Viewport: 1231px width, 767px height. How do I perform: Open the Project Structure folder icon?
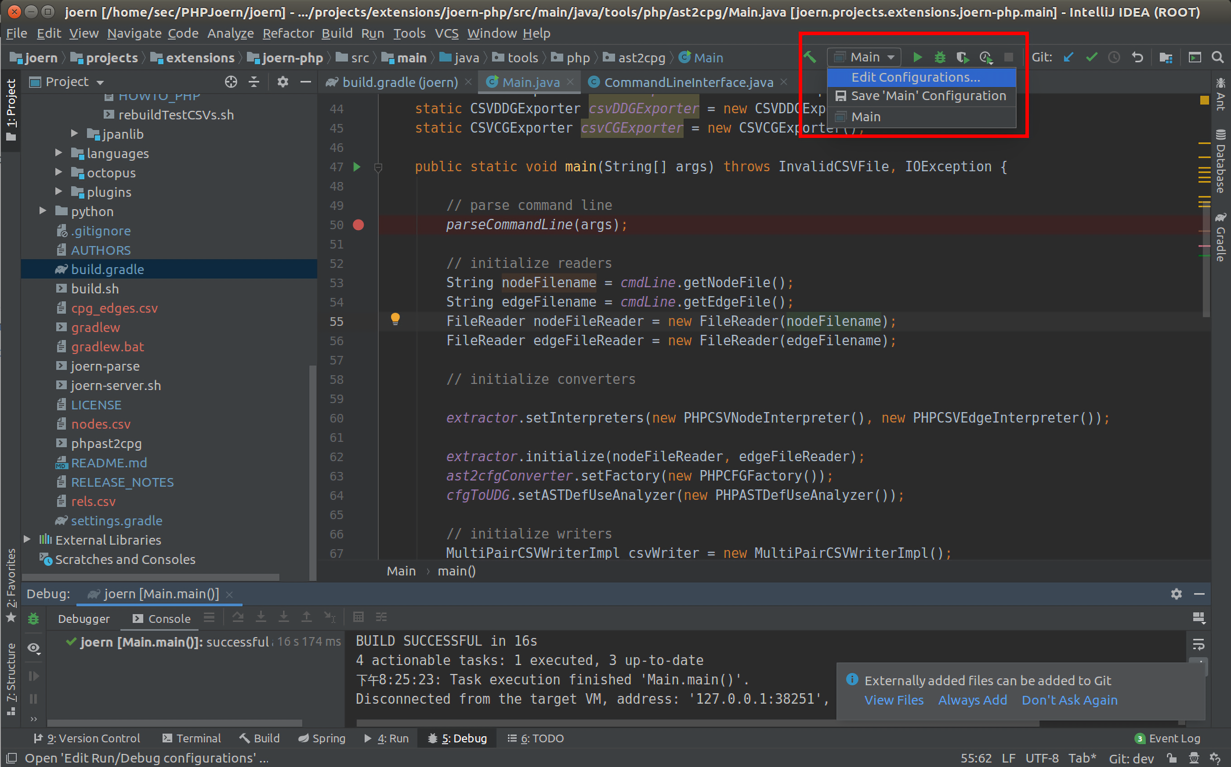1166,57
